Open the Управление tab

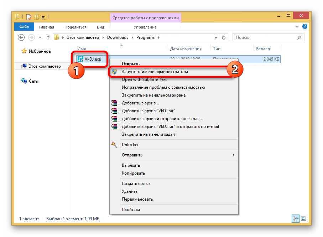[x=145, y=27]
